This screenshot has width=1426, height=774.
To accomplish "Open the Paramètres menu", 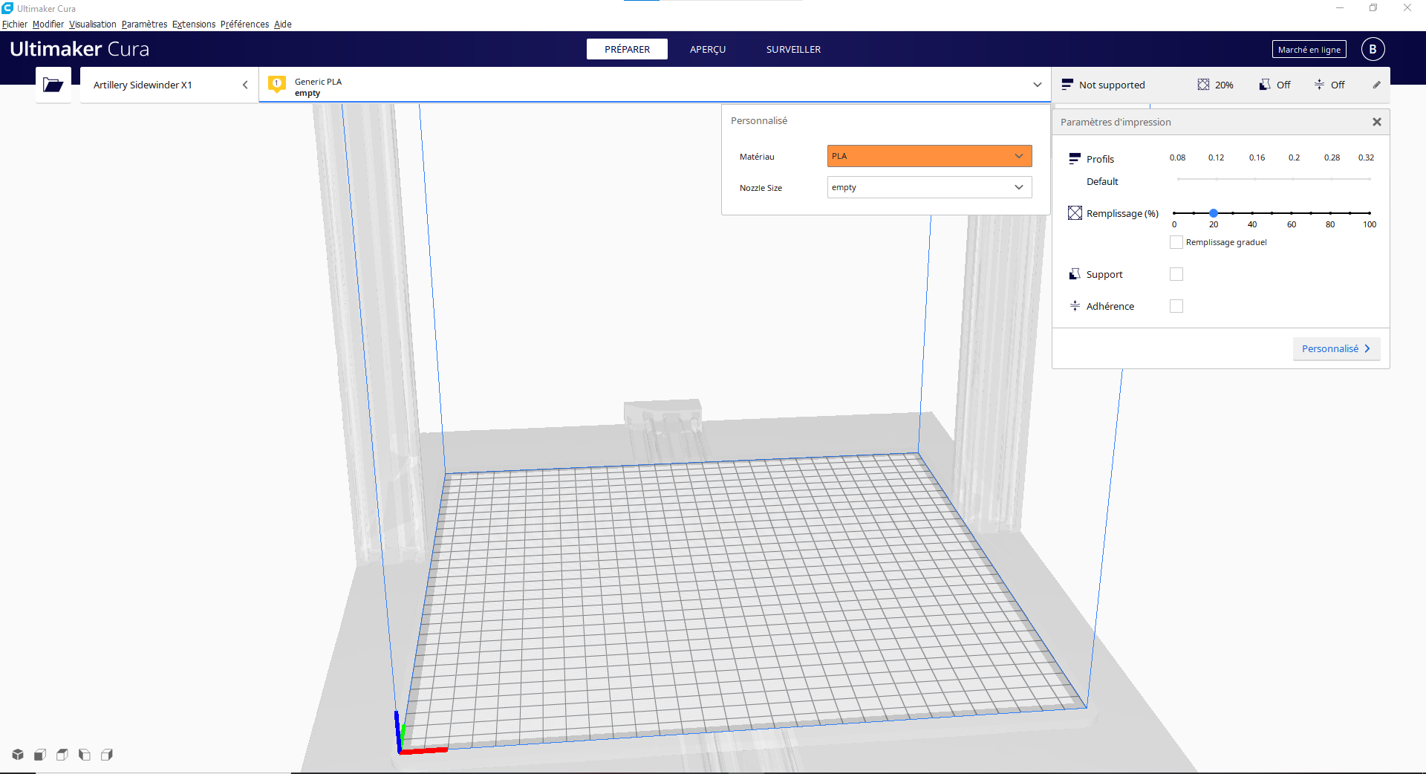I will click(x=144, y=25).
